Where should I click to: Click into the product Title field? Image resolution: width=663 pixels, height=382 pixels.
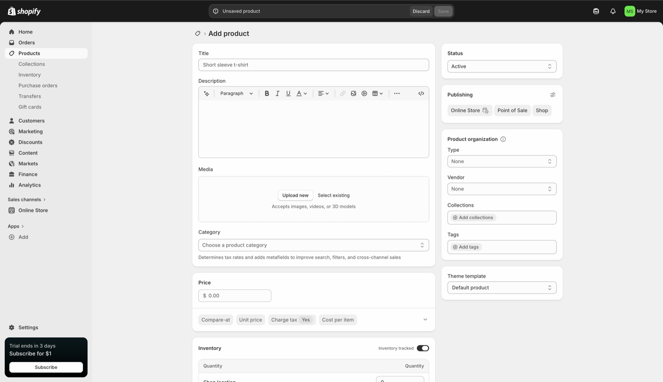coord(313,65)
